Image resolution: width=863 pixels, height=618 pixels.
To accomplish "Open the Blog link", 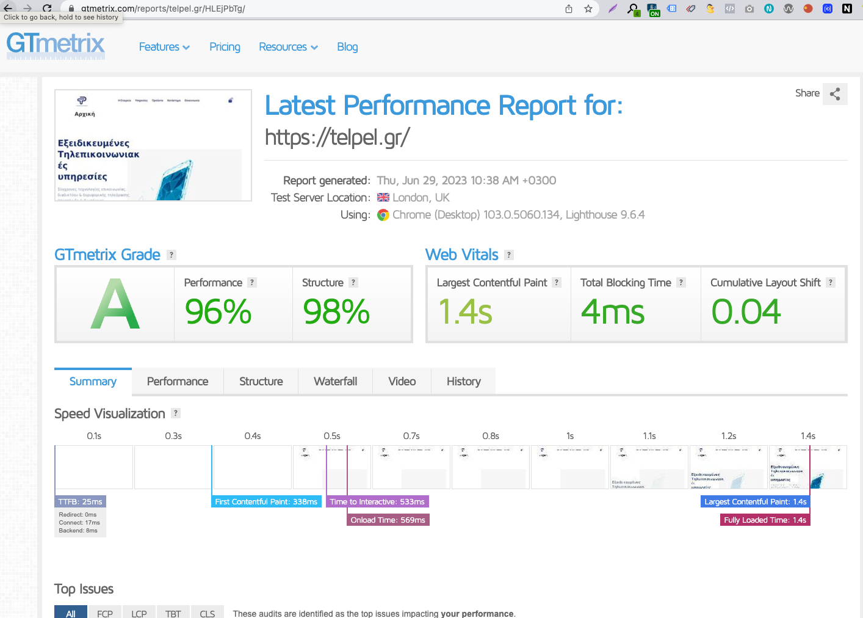I will click(x=347, y=47).
